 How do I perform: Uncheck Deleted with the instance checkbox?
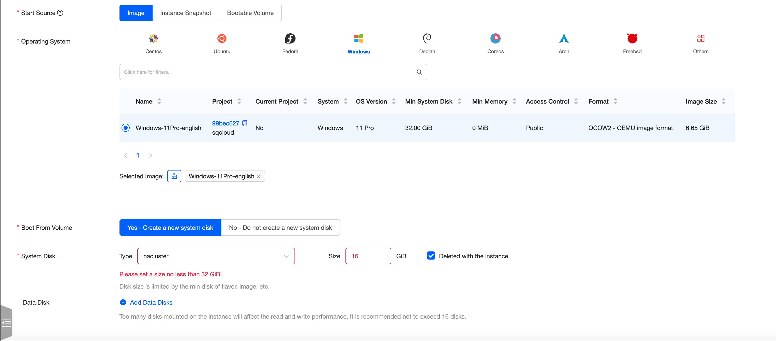[x=431, y=256]
